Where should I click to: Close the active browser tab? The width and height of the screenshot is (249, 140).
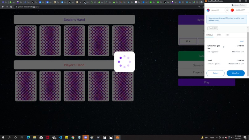click(80, 2)
